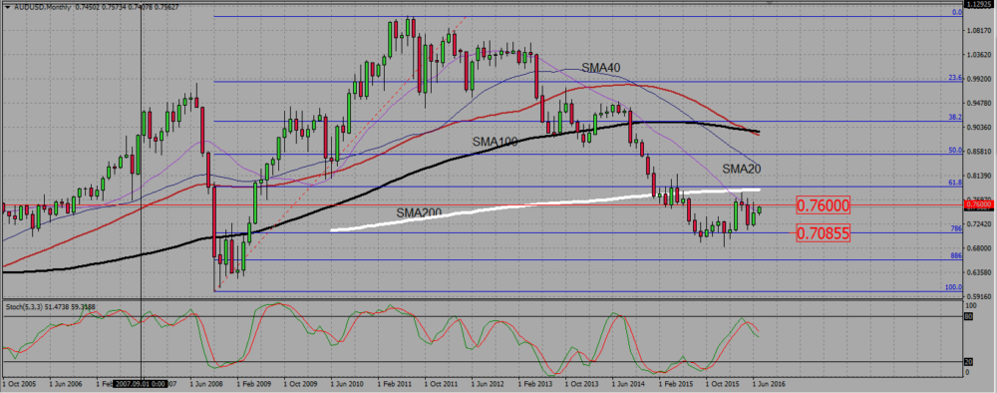Click the 0.94780 price axis value
997x393 pixels.
pyautogui.click(x=979, y=103)
